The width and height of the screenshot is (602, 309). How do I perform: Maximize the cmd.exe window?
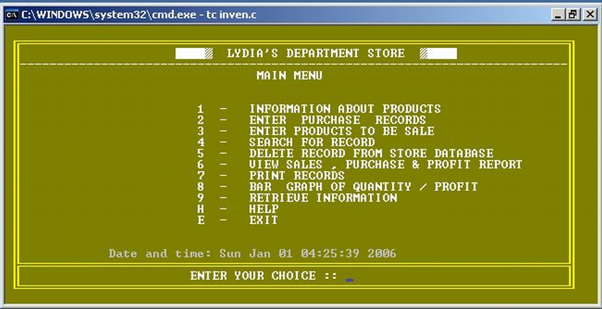point(573,14)
